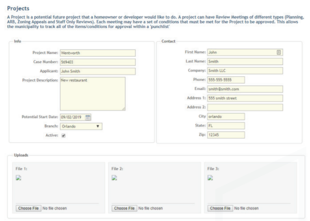Click the Project Name field with Wentworth
Image resolution: width=310 pixels, height=221 pixels.
[x=98, y=53]
